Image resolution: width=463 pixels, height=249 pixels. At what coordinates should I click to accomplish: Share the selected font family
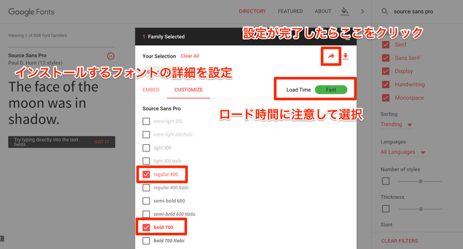coord(331,56)
